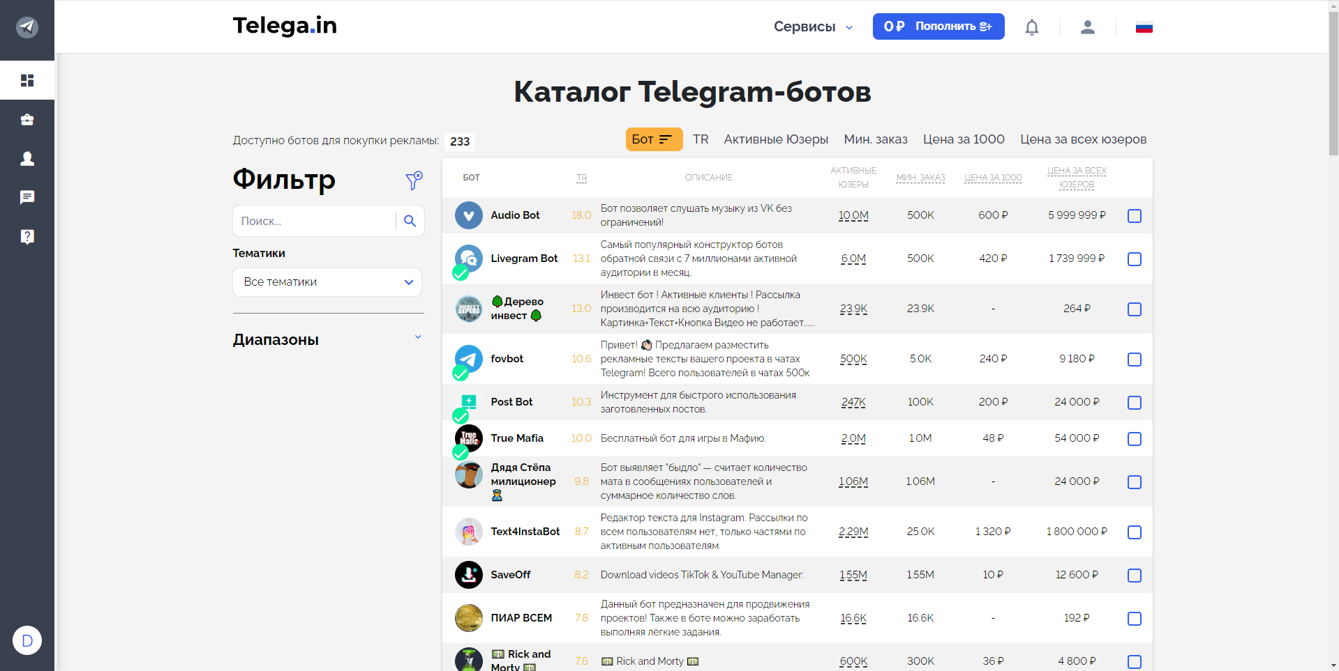Screen dimensions: 1339x671
Task: Click Rick and Morty bot avatar
Action: click(x=469, y=660)
